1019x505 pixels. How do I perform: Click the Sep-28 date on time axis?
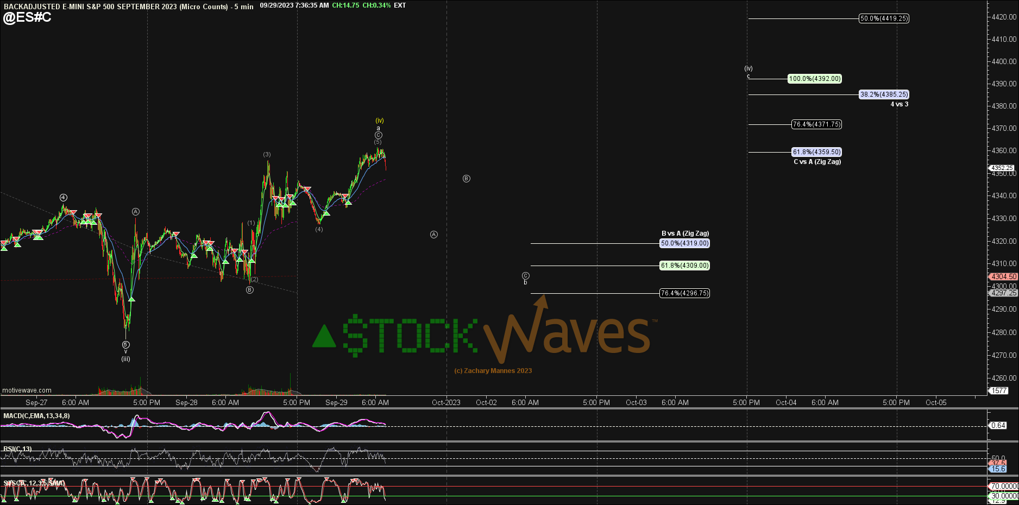click(x=186, y=402)
